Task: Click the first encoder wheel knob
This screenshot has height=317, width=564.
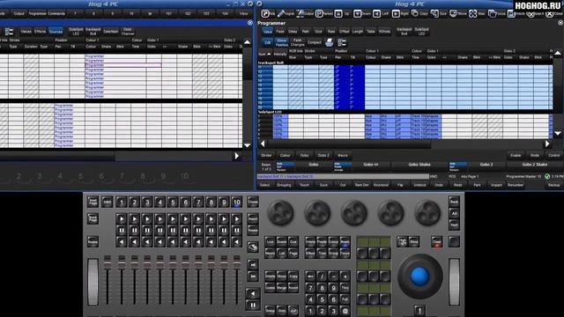Action: tap(281, 213)
